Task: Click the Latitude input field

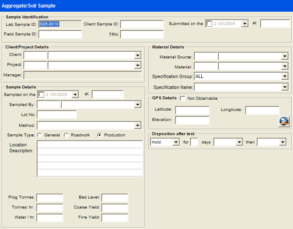Action: [192, 110]
